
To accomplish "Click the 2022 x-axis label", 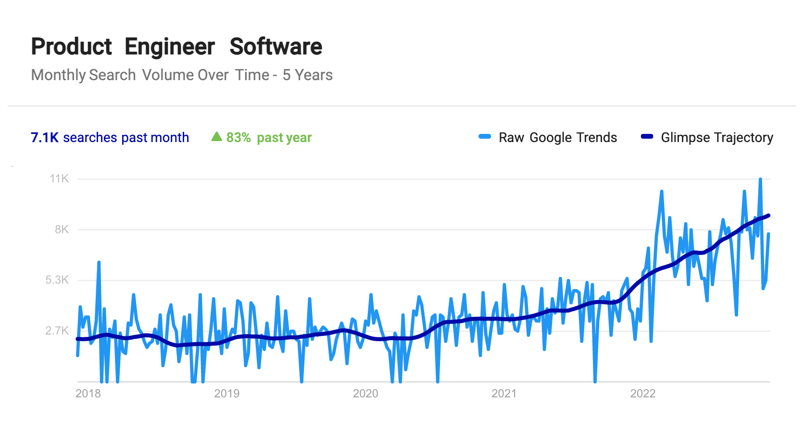I will coord(643,394).
